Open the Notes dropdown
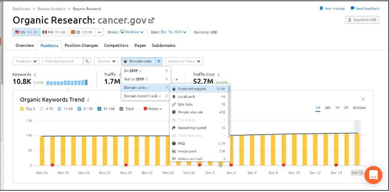This screenshot has height=192, width=389. click(153, 109)
